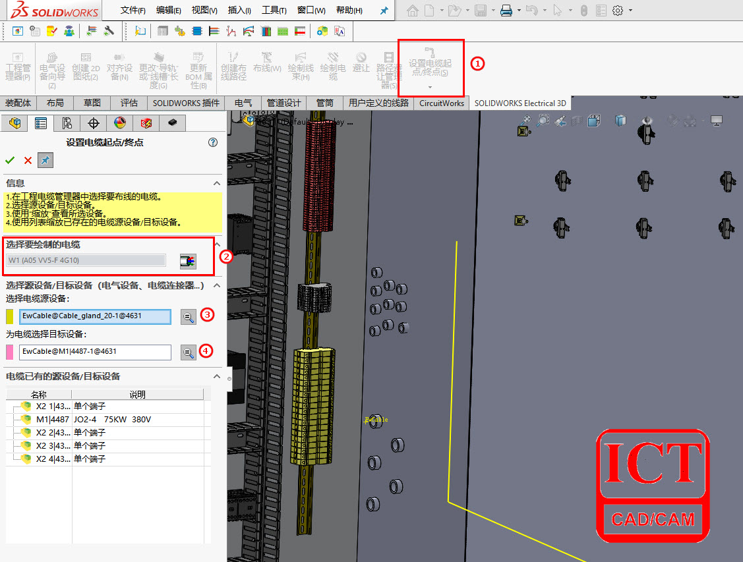The height and width of the screenshot is (562, 743).
Task: Click the cable selection icon beside W1
Action: pyautogui.click(x=188, y=261)
